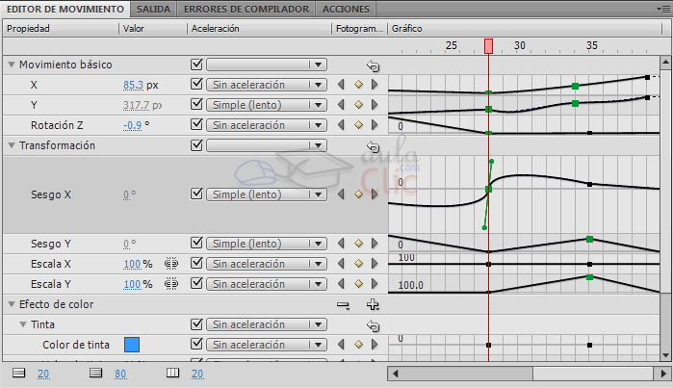Image resolution: width=673 pixels, height=388 pixels.
Task: Remove color effect with minus button
Action: click(x=343, y=305)
